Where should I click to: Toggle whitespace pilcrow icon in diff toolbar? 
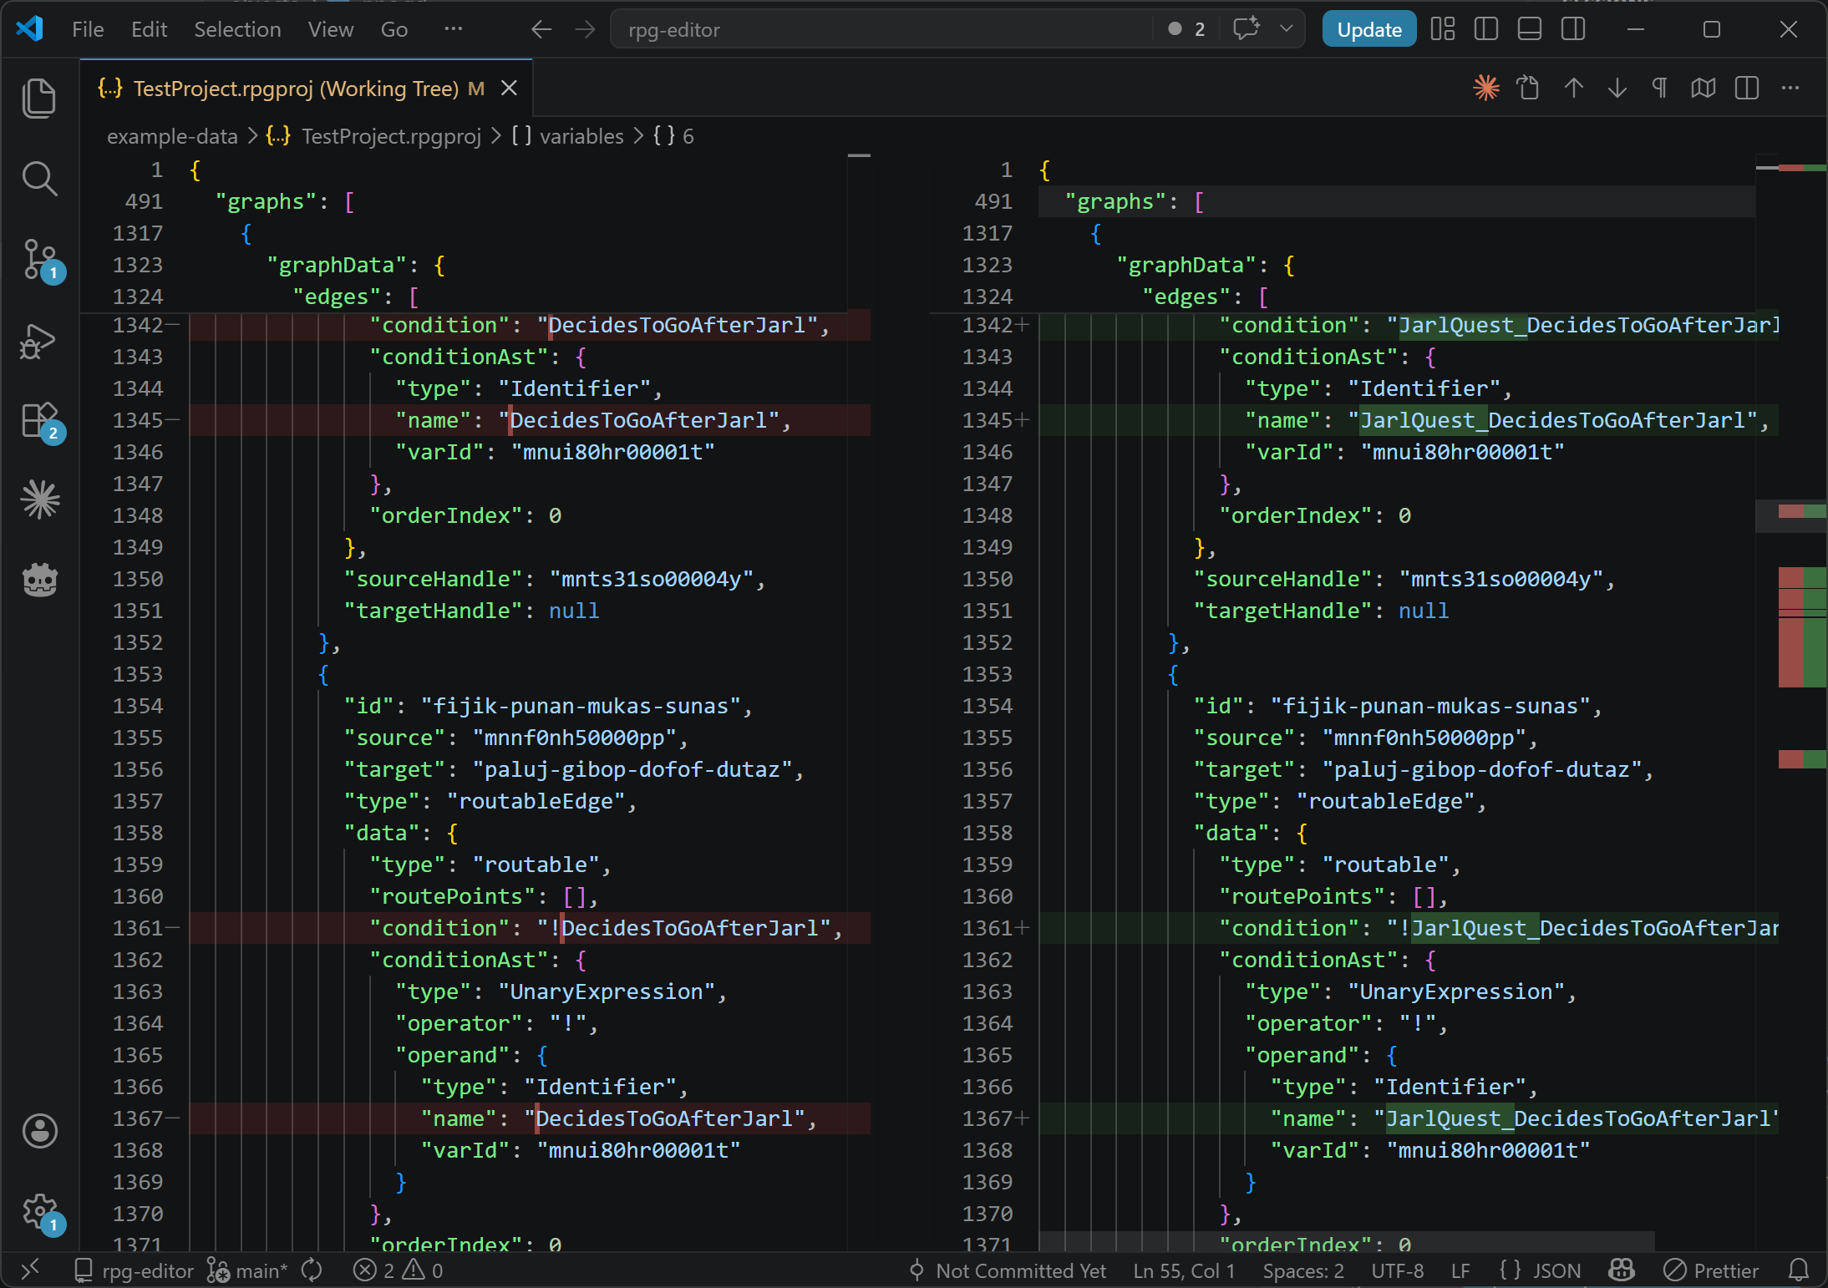click(1660, 88)
